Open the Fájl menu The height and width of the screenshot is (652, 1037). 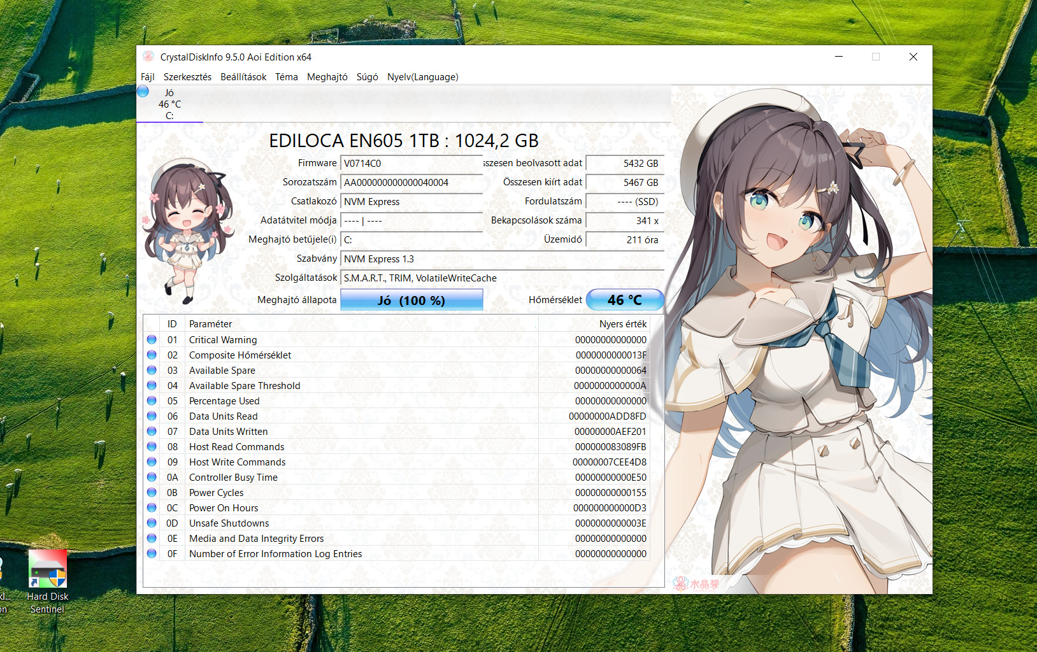[148, 77]
